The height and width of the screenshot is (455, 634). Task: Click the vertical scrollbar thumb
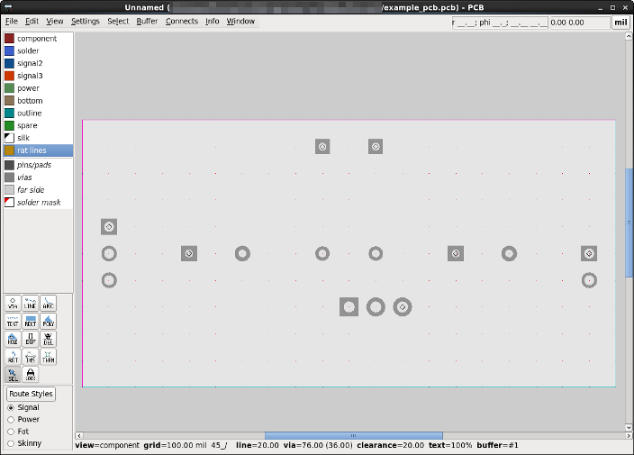tap(629, 223)
